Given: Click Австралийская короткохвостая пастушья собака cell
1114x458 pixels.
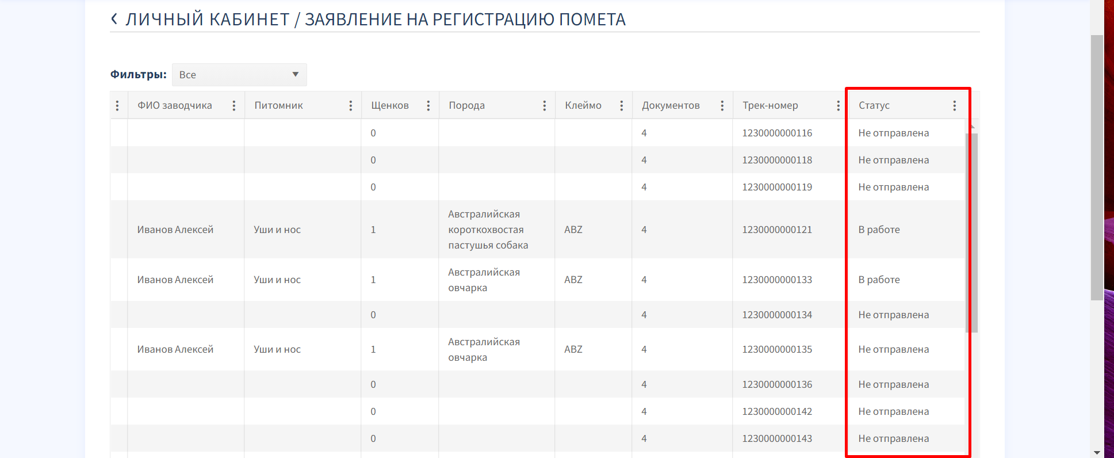Looking at the screenshot, I should pyautogui.click(x=488, y=230).
